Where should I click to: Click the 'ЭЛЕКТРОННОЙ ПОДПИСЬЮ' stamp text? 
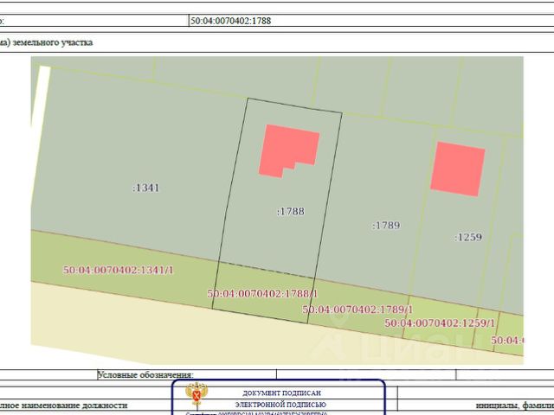tap(280, 405)
